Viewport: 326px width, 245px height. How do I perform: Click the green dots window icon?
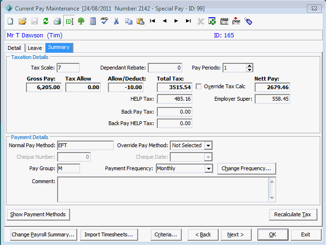212,21
